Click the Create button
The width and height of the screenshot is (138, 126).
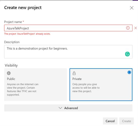pyautogui.click(x=126, y=121)
